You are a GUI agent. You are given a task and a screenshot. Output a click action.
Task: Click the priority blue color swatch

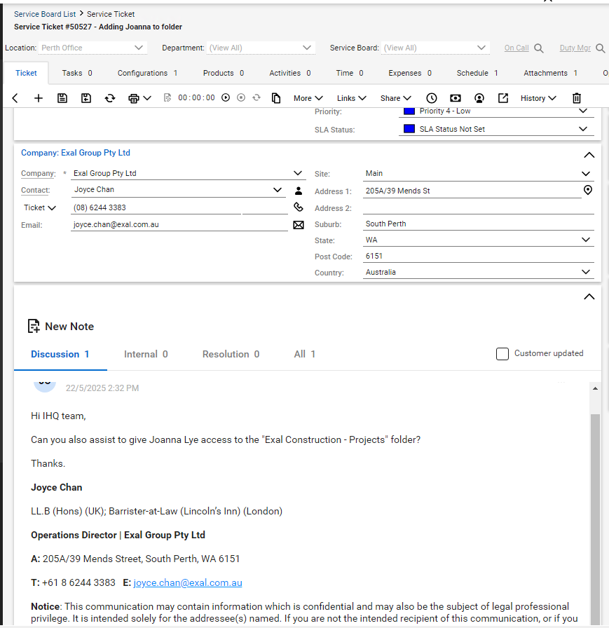(409, 111)
